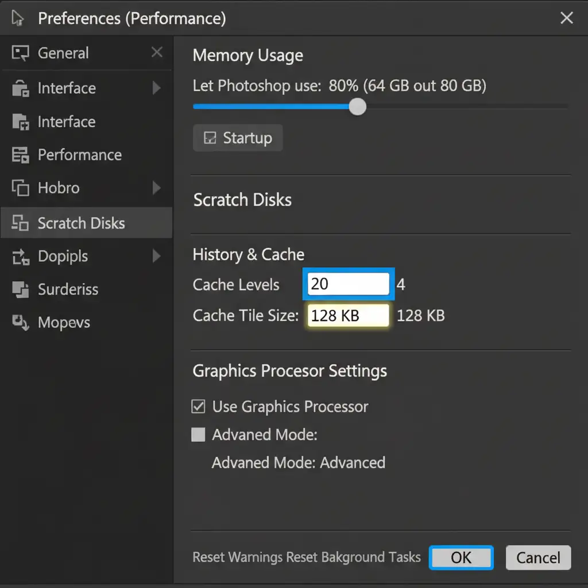Viewport: 588px width, 588px height.
Task: Click the Startup button
Action: coord(238,138)
